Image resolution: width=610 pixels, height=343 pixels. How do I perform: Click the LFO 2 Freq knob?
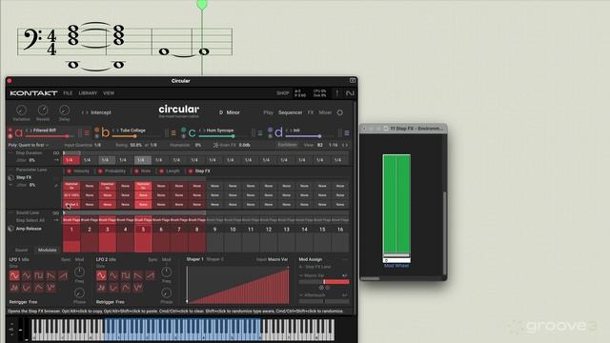click(x=167, y=272)
